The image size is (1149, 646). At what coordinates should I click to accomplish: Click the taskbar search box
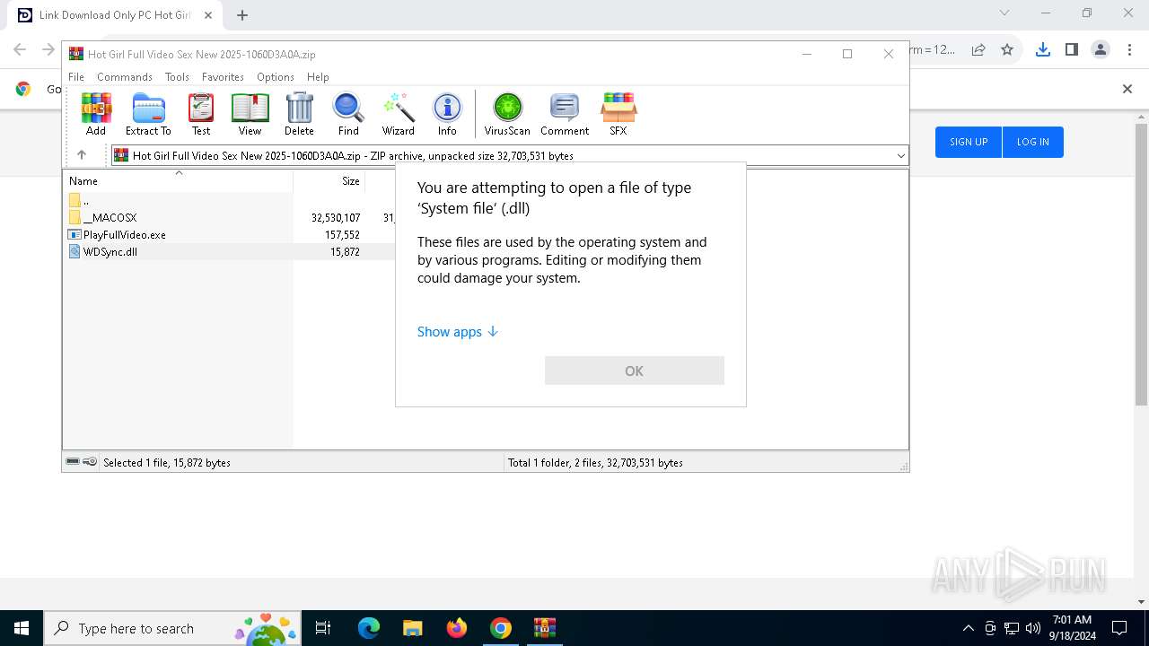point(172,628)
